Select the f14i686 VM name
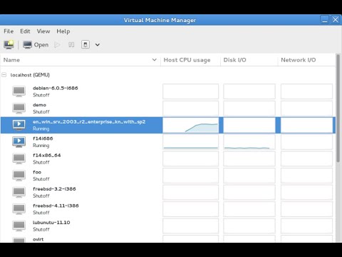Viewport: 342px width, 257px height. 43,138
